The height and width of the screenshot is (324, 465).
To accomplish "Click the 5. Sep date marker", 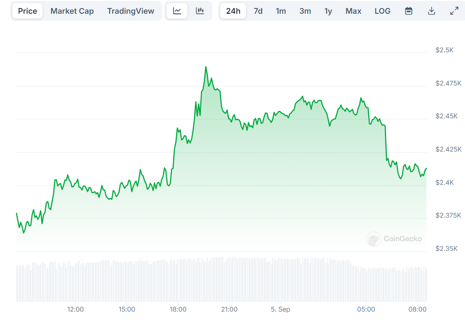I will coord(280,309).
